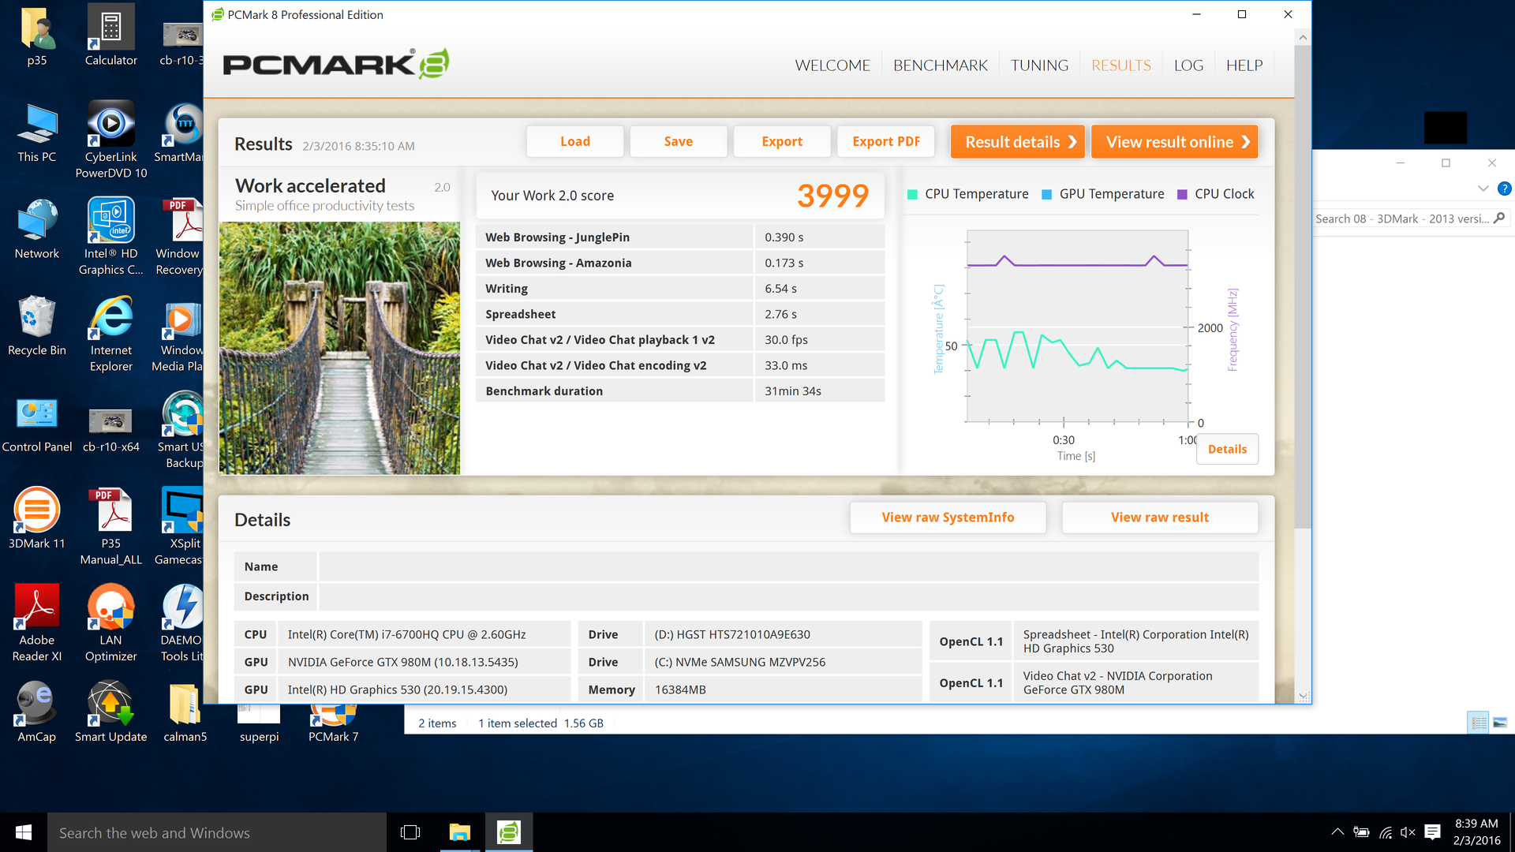Launch the PCMark 7 desktop shortcut
1515x852 pixels.
click(x=333, y=722)
